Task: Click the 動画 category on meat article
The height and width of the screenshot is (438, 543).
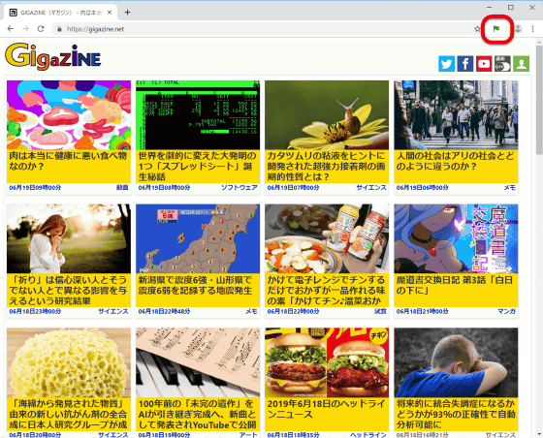Action: (x=122, y=188)
